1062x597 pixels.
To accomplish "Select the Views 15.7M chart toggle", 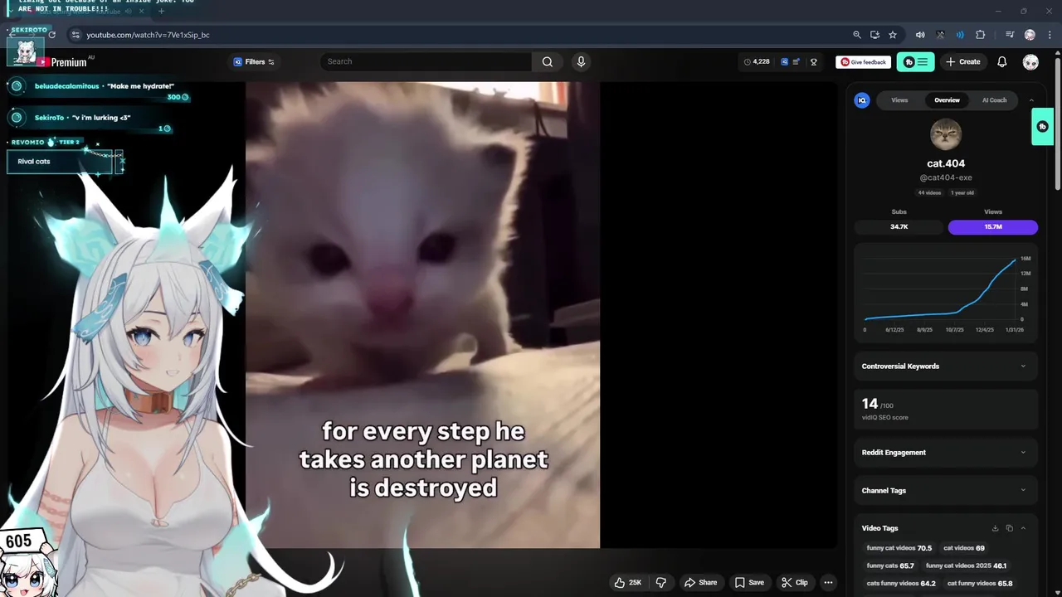I will pyautogui.click(x=993, y=226).
